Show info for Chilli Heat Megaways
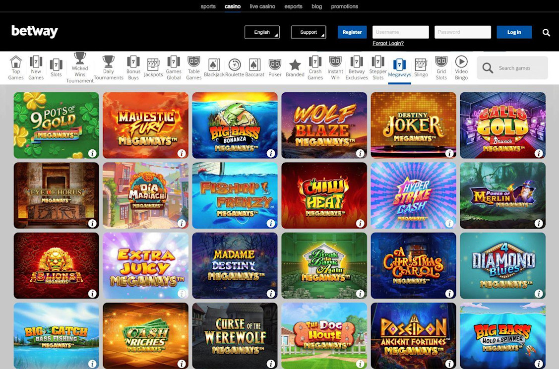The width and height of the screenshot is (559, 369). pos(360,224)
